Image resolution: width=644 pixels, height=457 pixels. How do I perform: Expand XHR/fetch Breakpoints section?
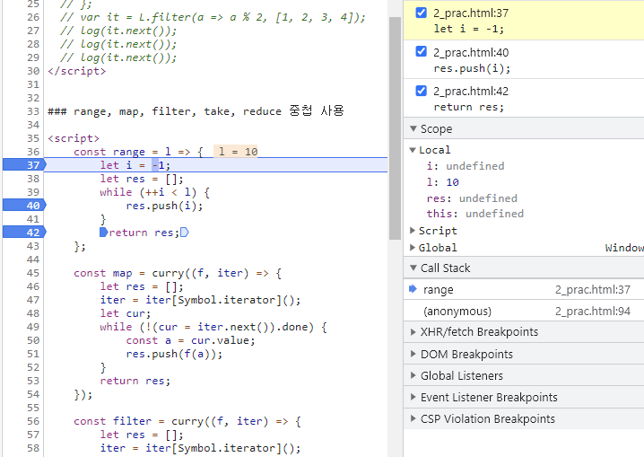[413, 331]
